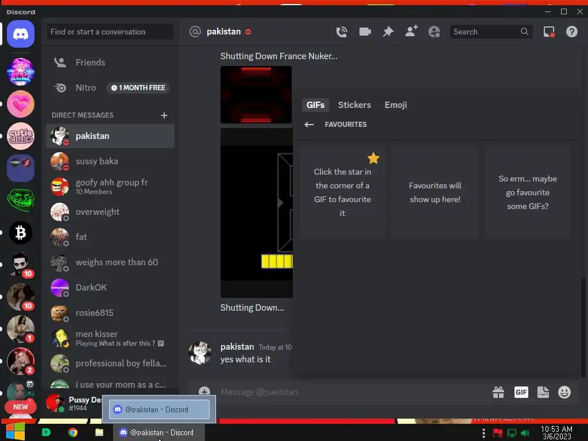This screenshot has height=441, width=588.
Task: Open the goofy ahh group fr chat
Action: [110, 187]
